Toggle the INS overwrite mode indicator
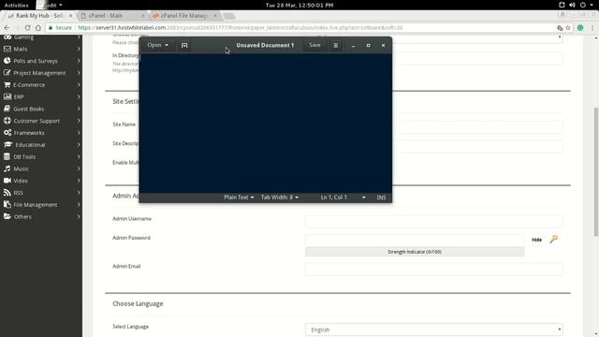 381,198
